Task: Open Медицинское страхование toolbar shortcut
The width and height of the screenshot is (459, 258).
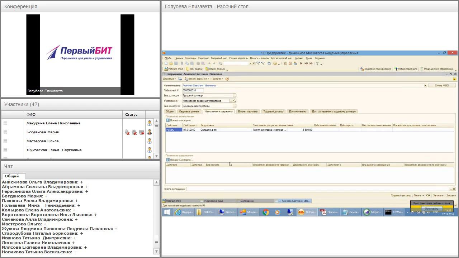Action: pos(437,69)
